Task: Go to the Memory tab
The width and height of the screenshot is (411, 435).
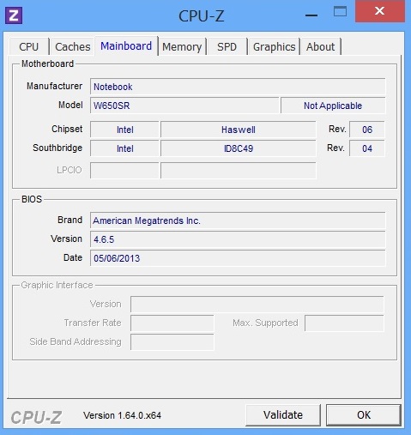Action: pyautogui.click(x=182, y=46)
